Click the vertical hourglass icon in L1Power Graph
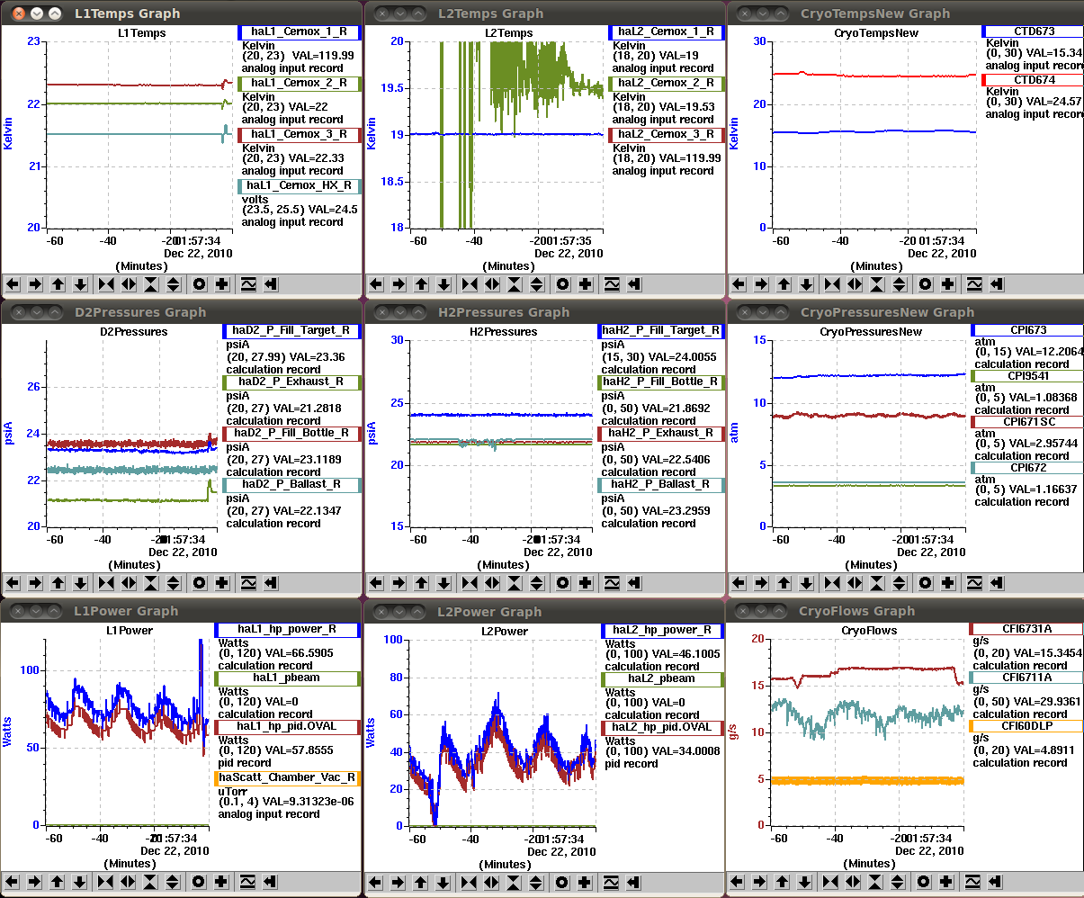Screen dimensions: 1084x898 pyautogui.click(x=151, y=881)
